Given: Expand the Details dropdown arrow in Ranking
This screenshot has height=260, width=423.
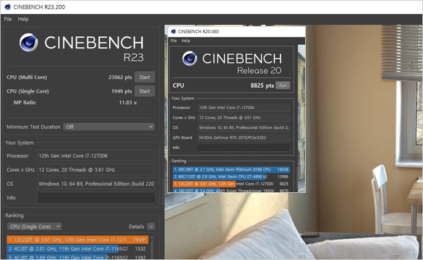Looking at the screenshot, I should pyautogui.click(x=151, y=227).
